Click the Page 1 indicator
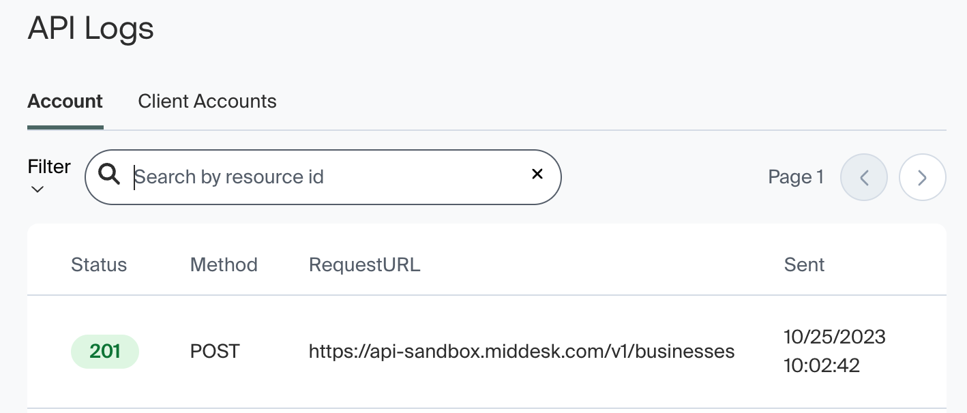Viewport: 967px width, 413px height. 795,177
